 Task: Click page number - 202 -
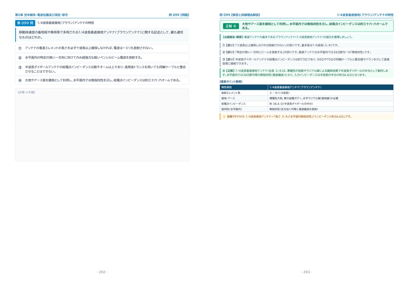102,272
